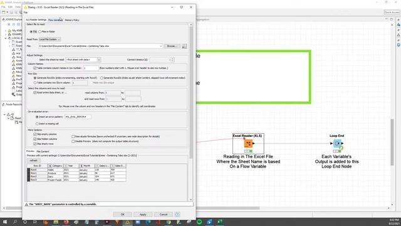Switch to Flow Variables tab
The width and height of the screenshot is (401, 226).
click(56, 19)
